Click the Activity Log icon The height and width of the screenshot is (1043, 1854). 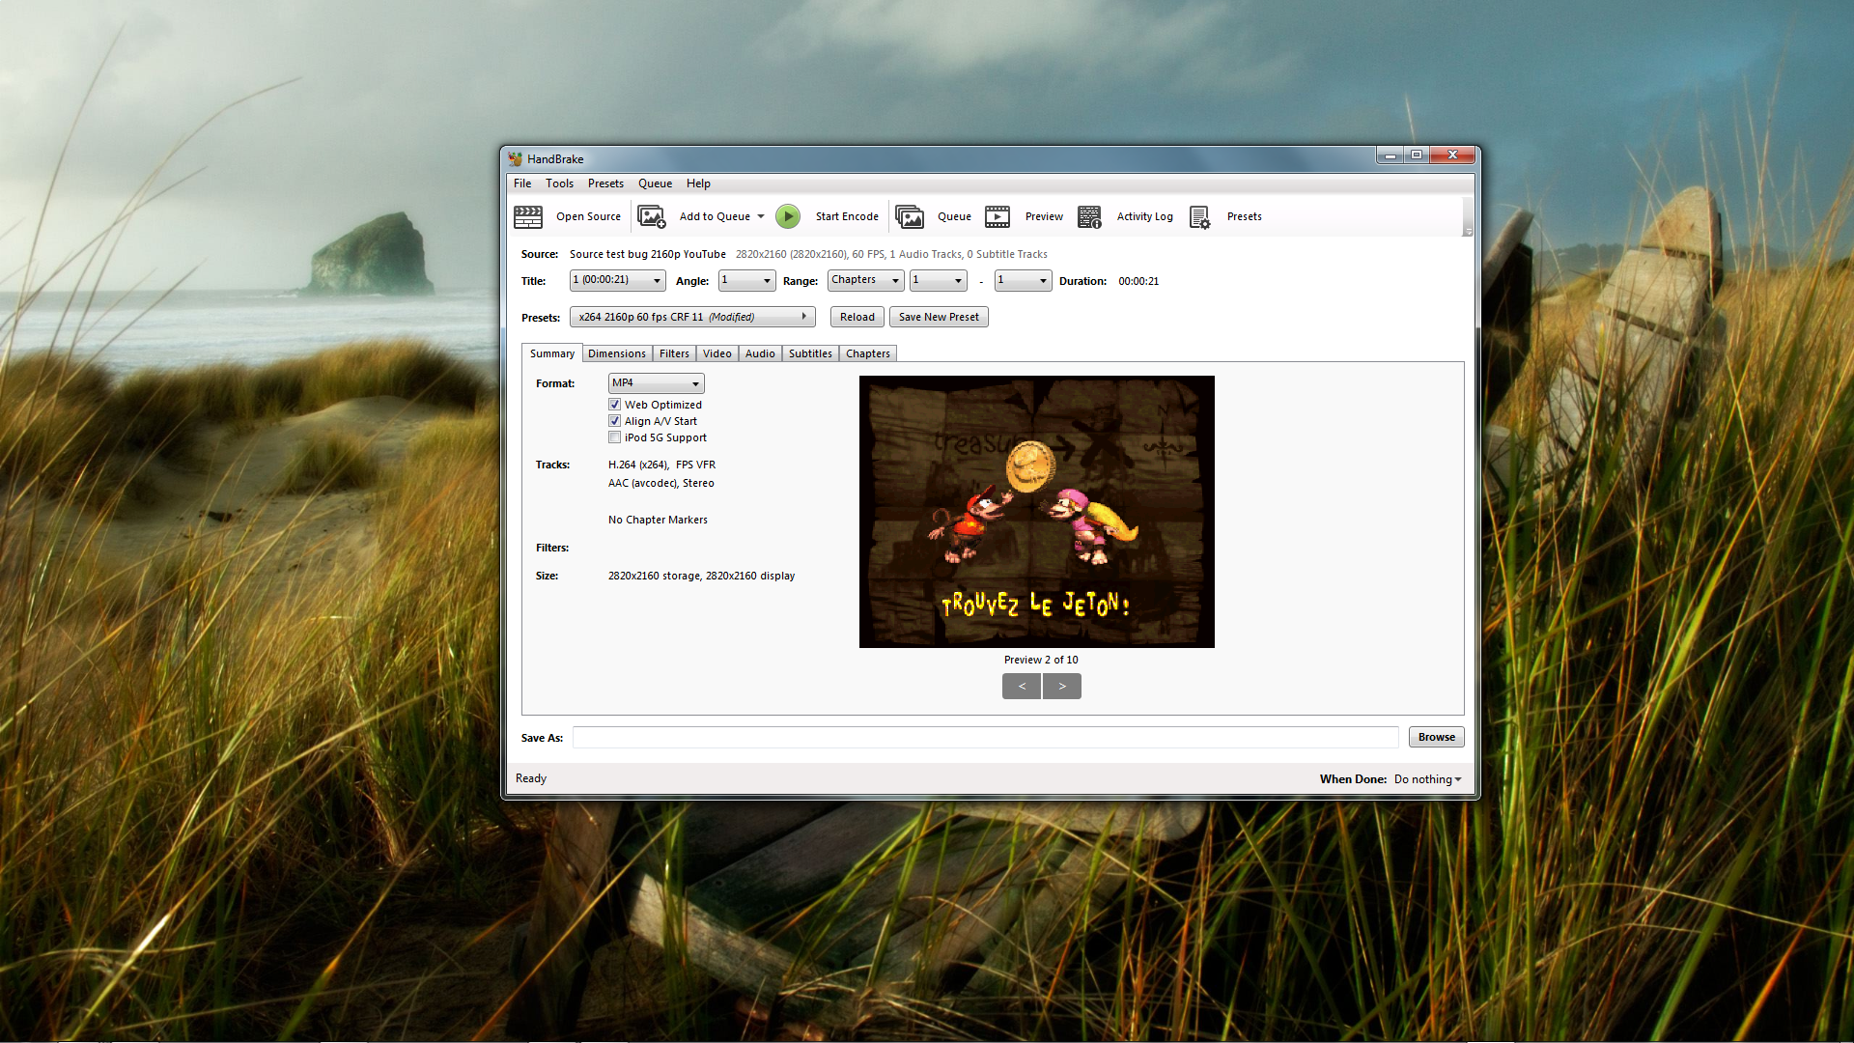point(1090,215)
